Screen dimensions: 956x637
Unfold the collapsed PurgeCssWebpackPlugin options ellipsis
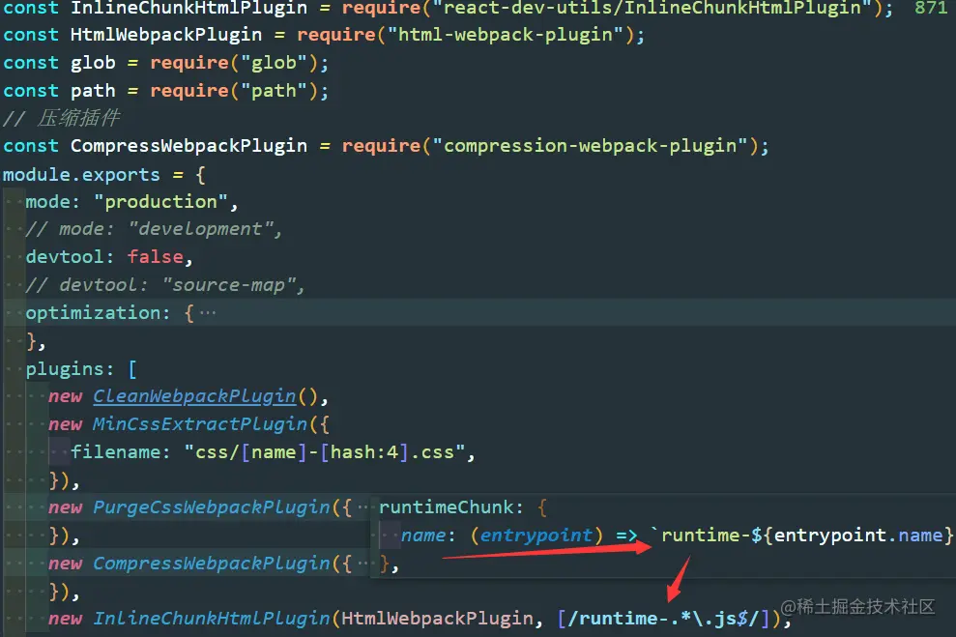[362, 507]
